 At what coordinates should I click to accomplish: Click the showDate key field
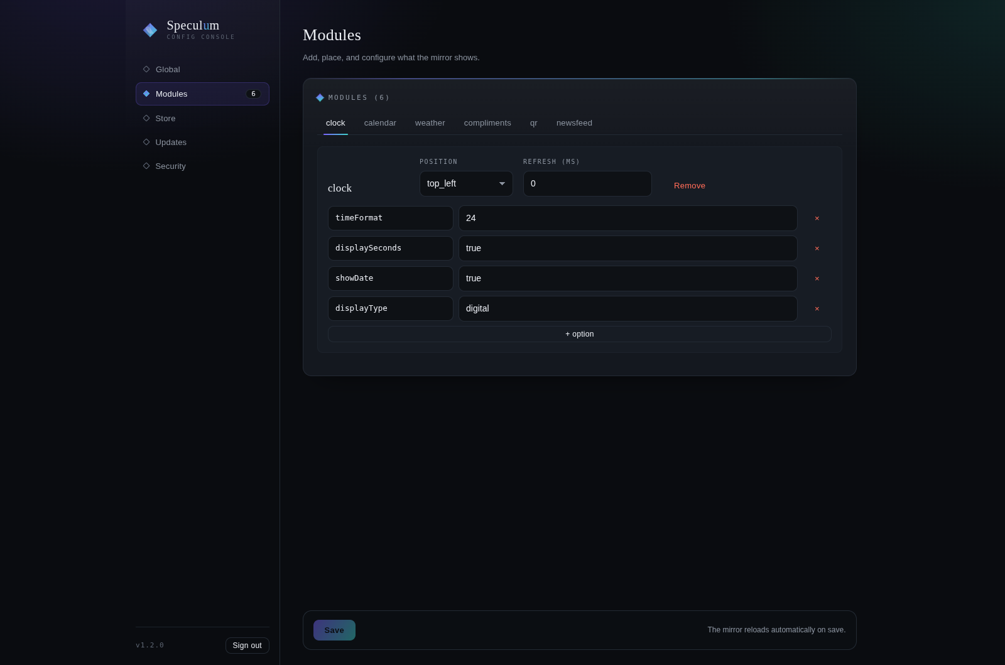(x=391, y=278)
